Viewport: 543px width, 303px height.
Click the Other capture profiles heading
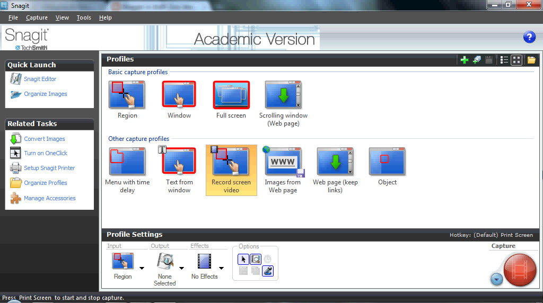point(138,139)
